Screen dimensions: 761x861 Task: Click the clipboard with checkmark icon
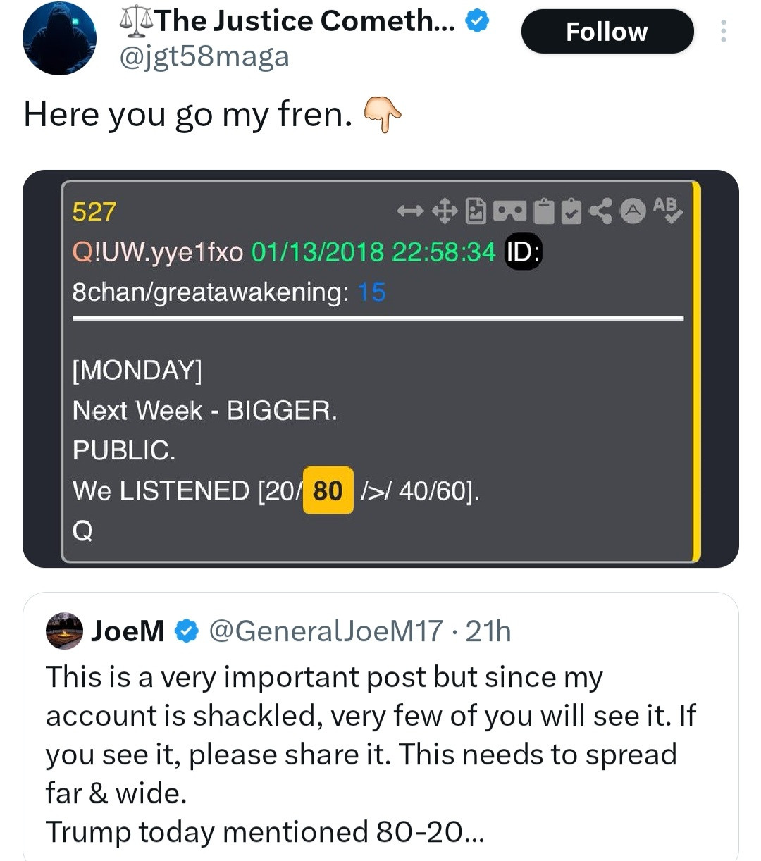[x=571, y=211]
